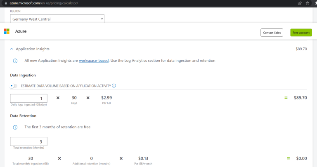Click the Total retention months input field
317x167 pixels.
(29, 141)
